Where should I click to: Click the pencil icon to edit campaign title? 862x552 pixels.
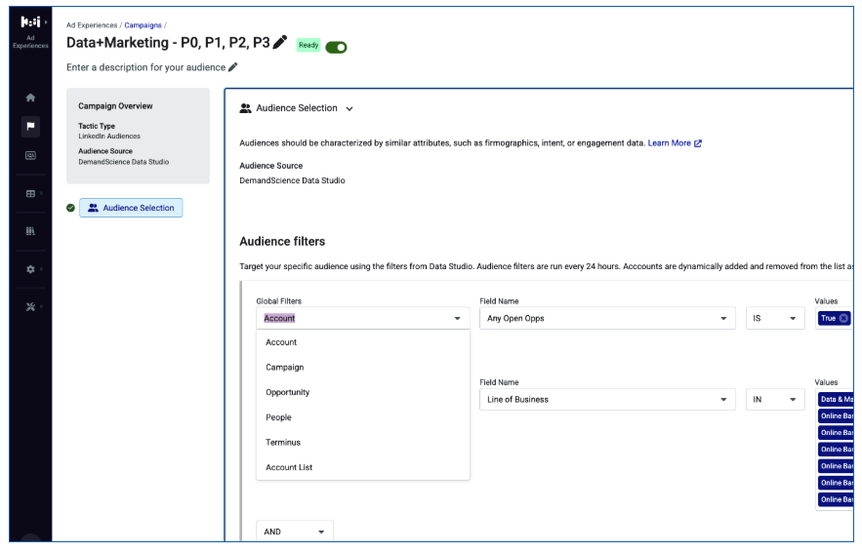point(280,42)
